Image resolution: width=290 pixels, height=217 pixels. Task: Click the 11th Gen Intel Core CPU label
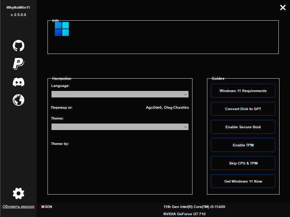(x=194, y=206)
